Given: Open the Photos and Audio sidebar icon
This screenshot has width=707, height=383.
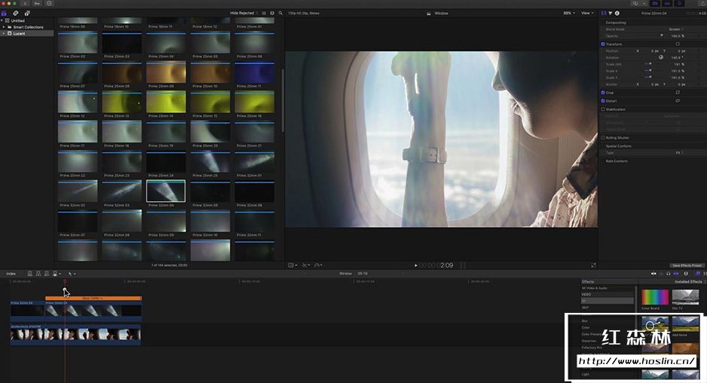Looking at the screenshot, I should point(15,13).
